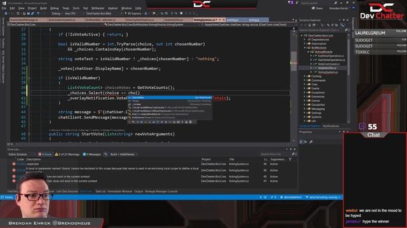Select VotingSystem.cs in Solution Explorer

tap(328, 72)
